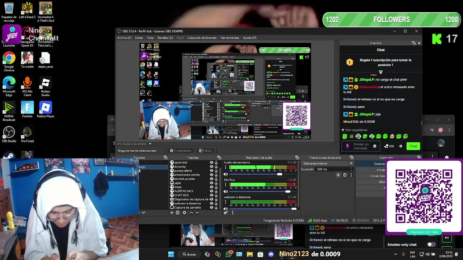This screenshot has width=463, height=260.
Task: Show hidden system tray icons chevron
Action: 395,254
